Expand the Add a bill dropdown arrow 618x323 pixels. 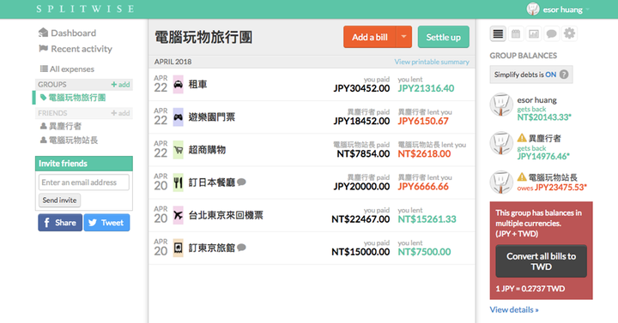coord(403,37)
